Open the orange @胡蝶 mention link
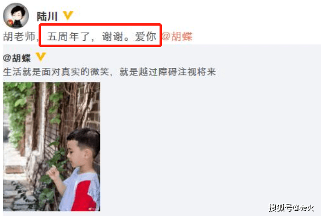The image size is (321, 216). pyautogui.click(x=177, y=37)
